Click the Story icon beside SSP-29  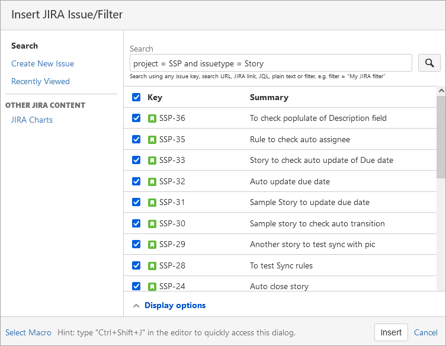[x=152, y=245]
